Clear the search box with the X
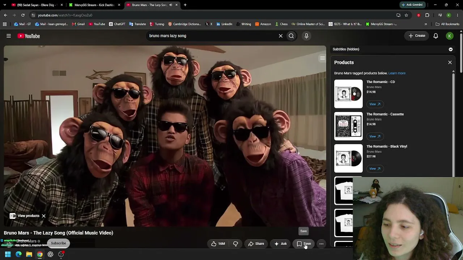Image resolution: width=463 pixels, height=260 pixels. pos(280,36)
